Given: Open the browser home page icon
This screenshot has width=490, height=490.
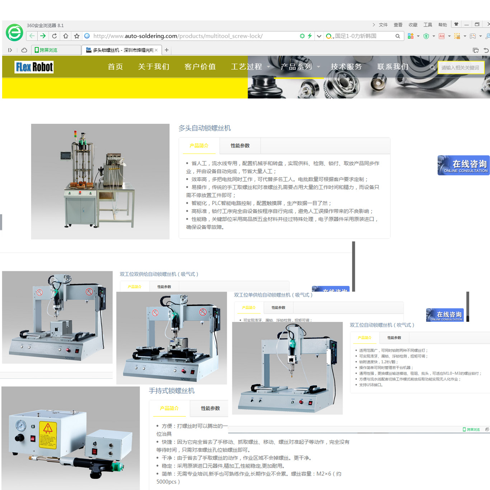Looking at the screenshot, I should tap(66, 36).
